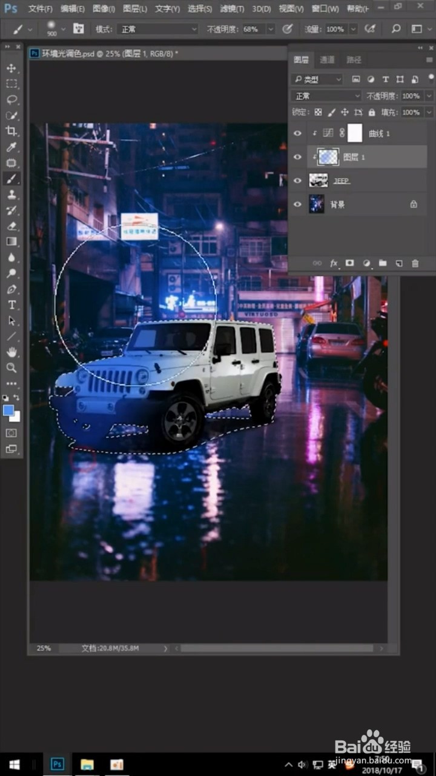
Task: Add a layer mask
Action: click(349, 263)
